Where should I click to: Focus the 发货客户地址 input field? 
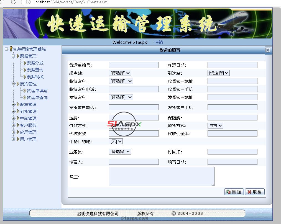[x=233, y=97]
